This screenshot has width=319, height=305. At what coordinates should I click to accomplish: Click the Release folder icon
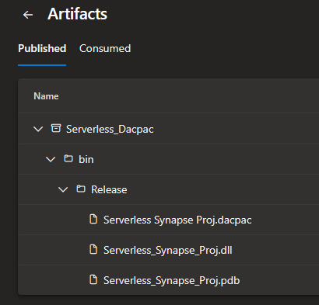coord(81,189)
